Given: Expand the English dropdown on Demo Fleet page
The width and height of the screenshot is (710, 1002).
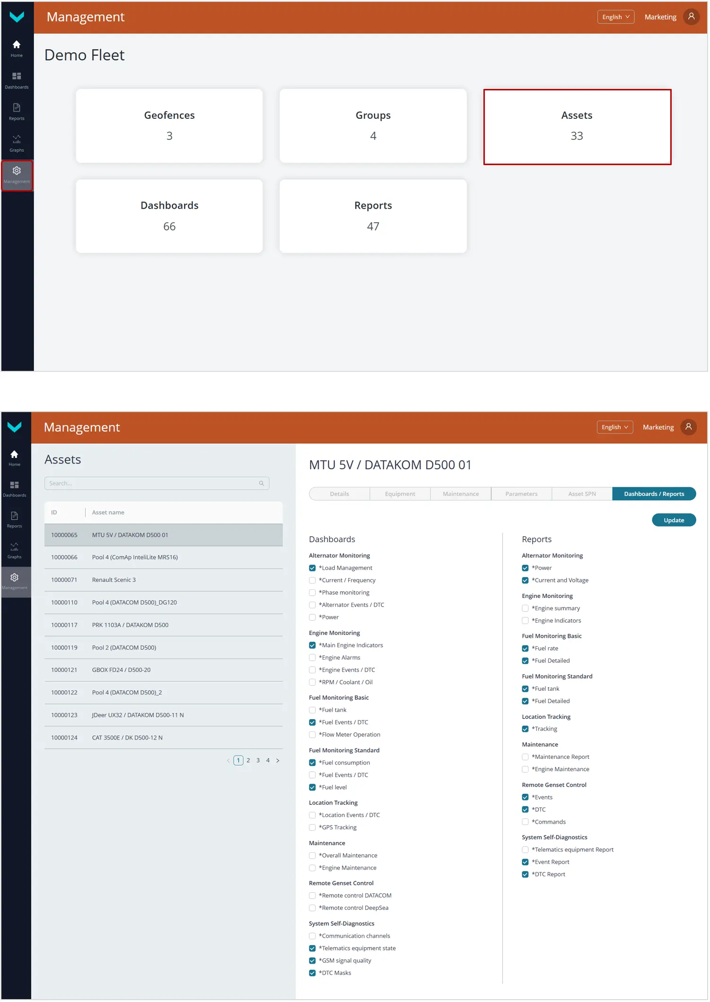Looking at the screenshot, I should [615, 17].
